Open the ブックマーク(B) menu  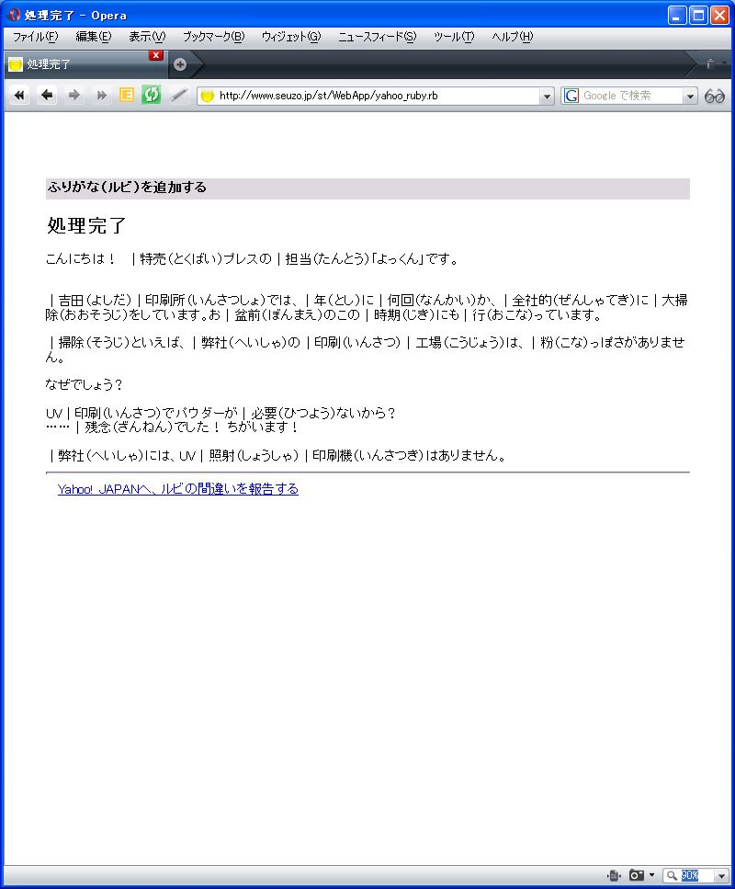[214, 37]
